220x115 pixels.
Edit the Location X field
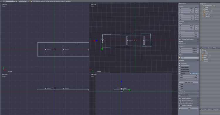point(186,9)
